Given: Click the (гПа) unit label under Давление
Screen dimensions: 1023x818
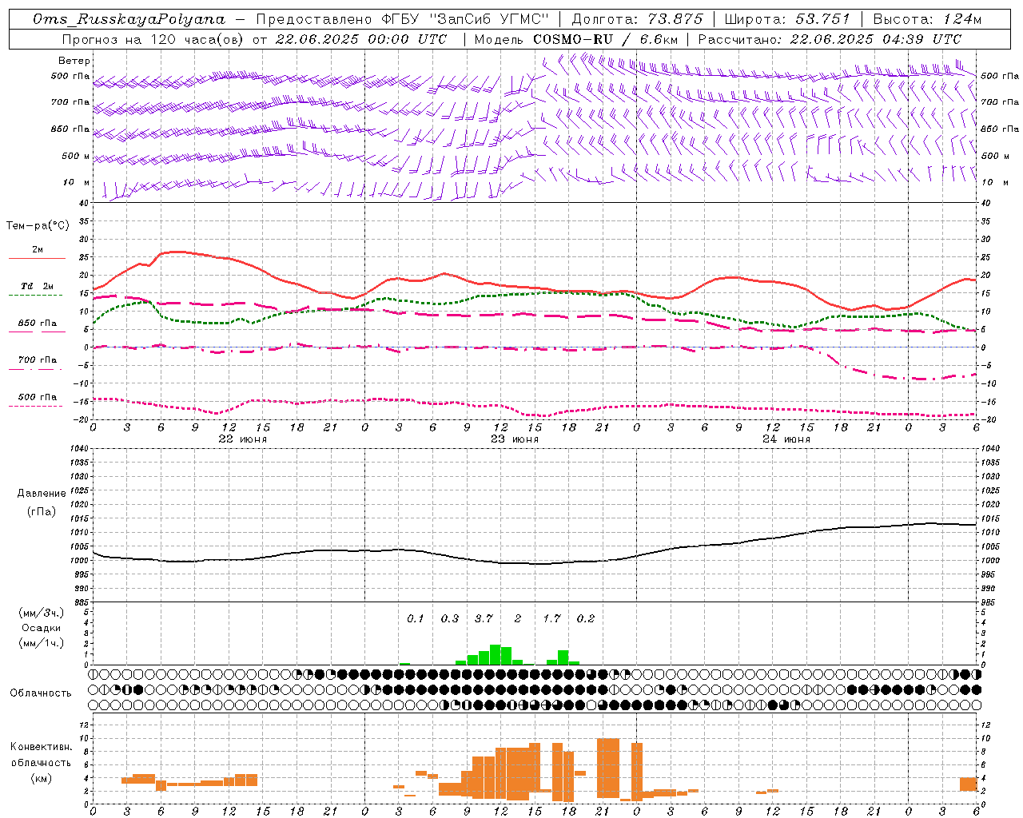Looking at the screenshot, I should pyautogui.click(x=42, y=511).
